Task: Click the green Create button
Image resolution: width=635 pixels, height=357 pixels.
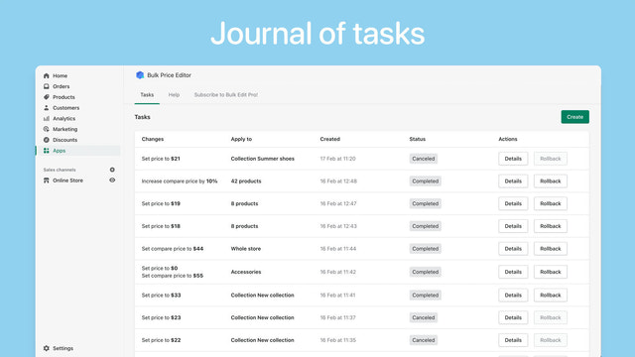Action: pos(575,117)
